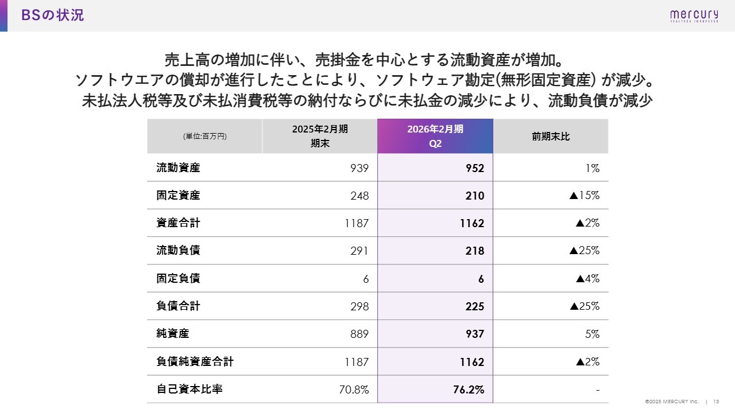Click the "©2025 MERCURY Inc." copyright text
The image size is (735, 413).
[x=671, y=402]
